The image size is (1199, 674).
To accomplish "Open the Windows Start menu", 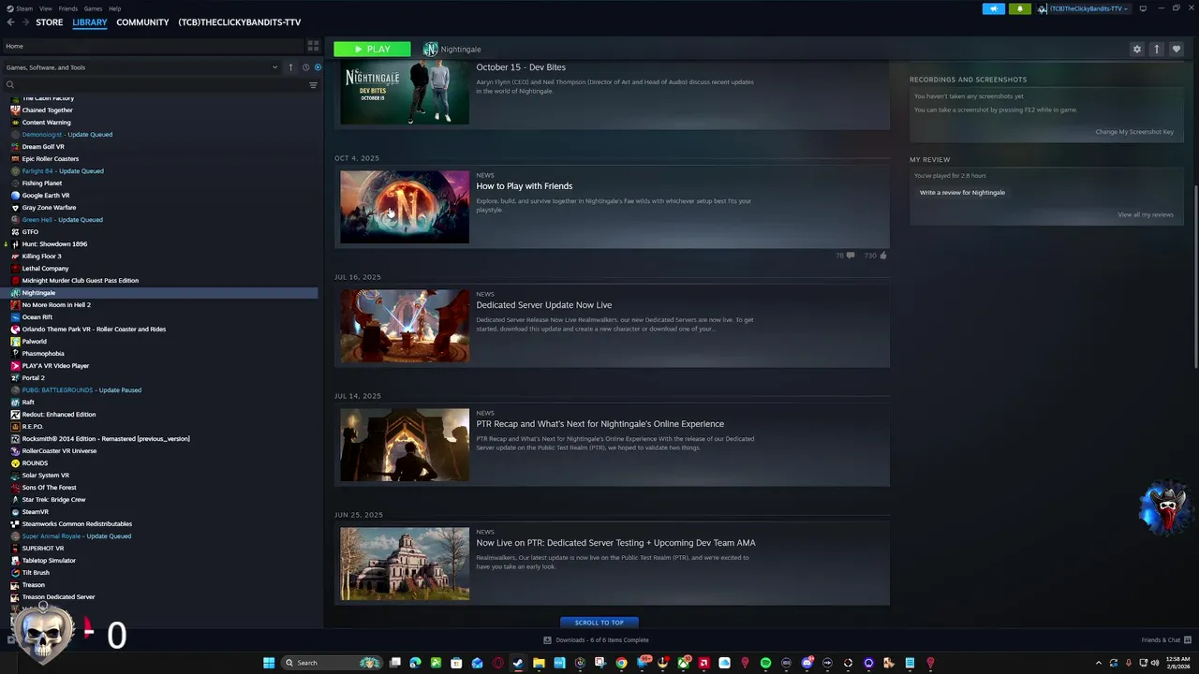I will tap(269, 663).
